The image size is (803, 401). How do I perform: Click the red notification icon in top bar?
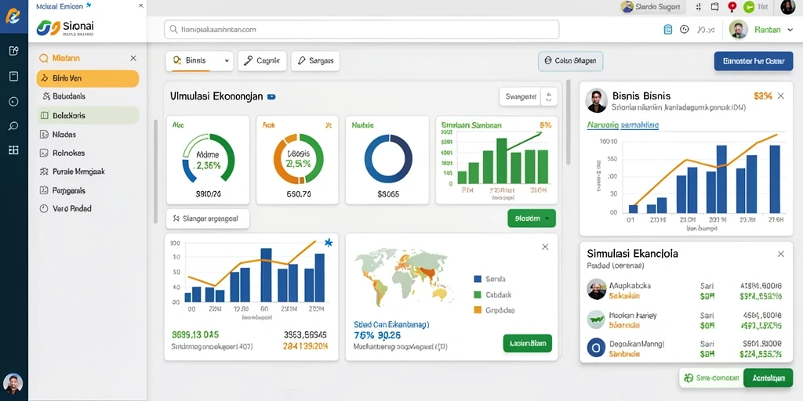[x=732, y=6]
